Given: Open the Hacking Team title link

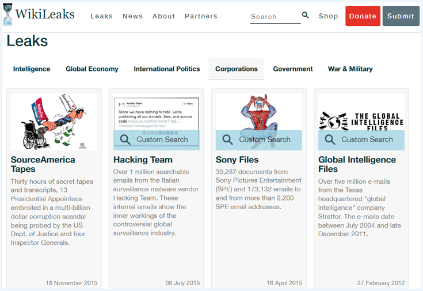Looking at the screenshot, I should pyautogui.click(x=143, y=160).
